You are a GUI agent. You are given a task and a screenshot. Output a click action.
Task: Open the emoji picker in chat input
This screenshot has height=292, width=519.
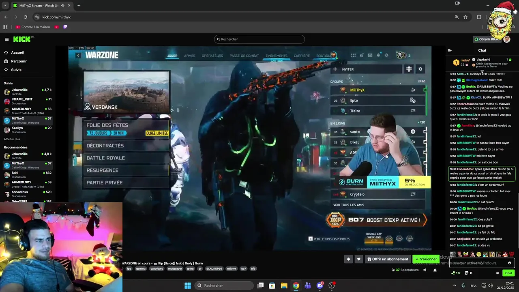pos(510,263)
